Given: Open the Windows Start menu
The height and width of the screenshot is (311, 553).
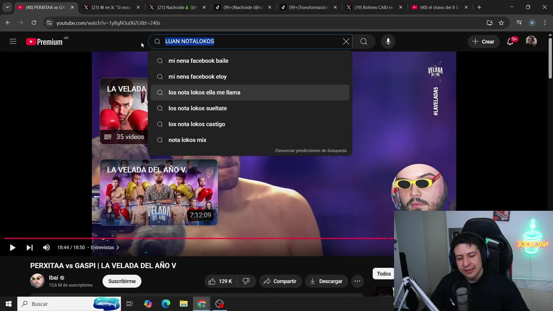Looking at the screenshot, I should 8,304.
